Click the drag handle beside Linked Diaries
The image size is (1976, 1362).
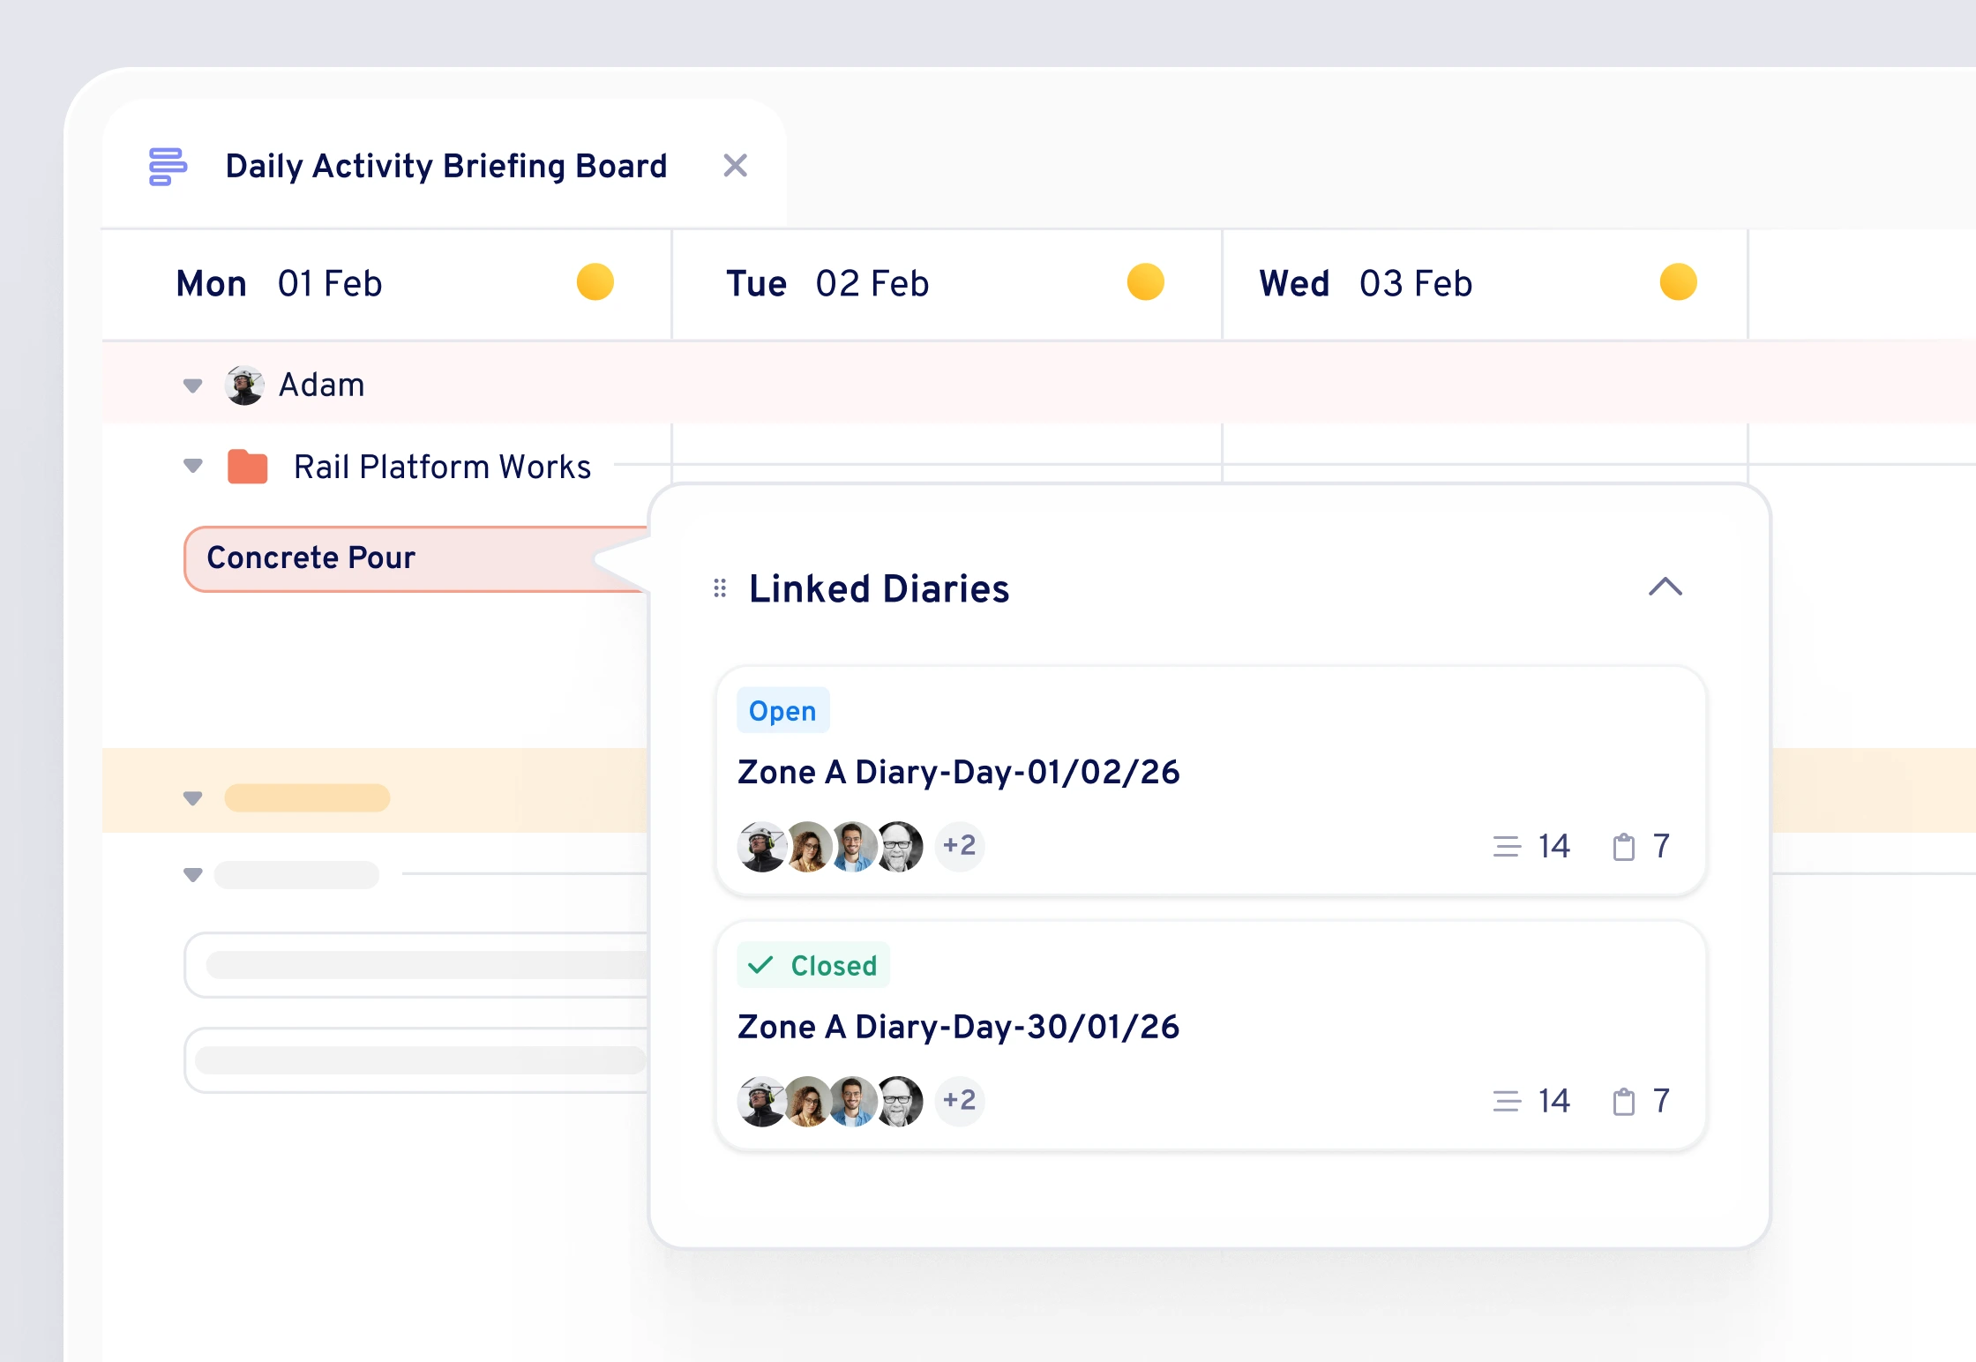(720, 588)
